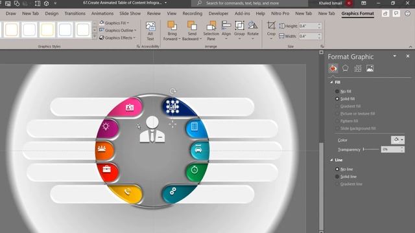Click the Comments icon in ribbon corner
Screen dimensions: 415x233
(396, 14)
